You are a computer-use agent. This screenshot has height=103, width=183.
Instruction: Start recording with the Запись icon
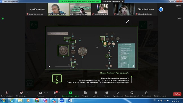pos(96,93)
